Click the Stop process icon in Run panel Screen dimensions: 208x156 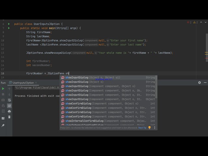pyautogui.click(x=3, y=94)
